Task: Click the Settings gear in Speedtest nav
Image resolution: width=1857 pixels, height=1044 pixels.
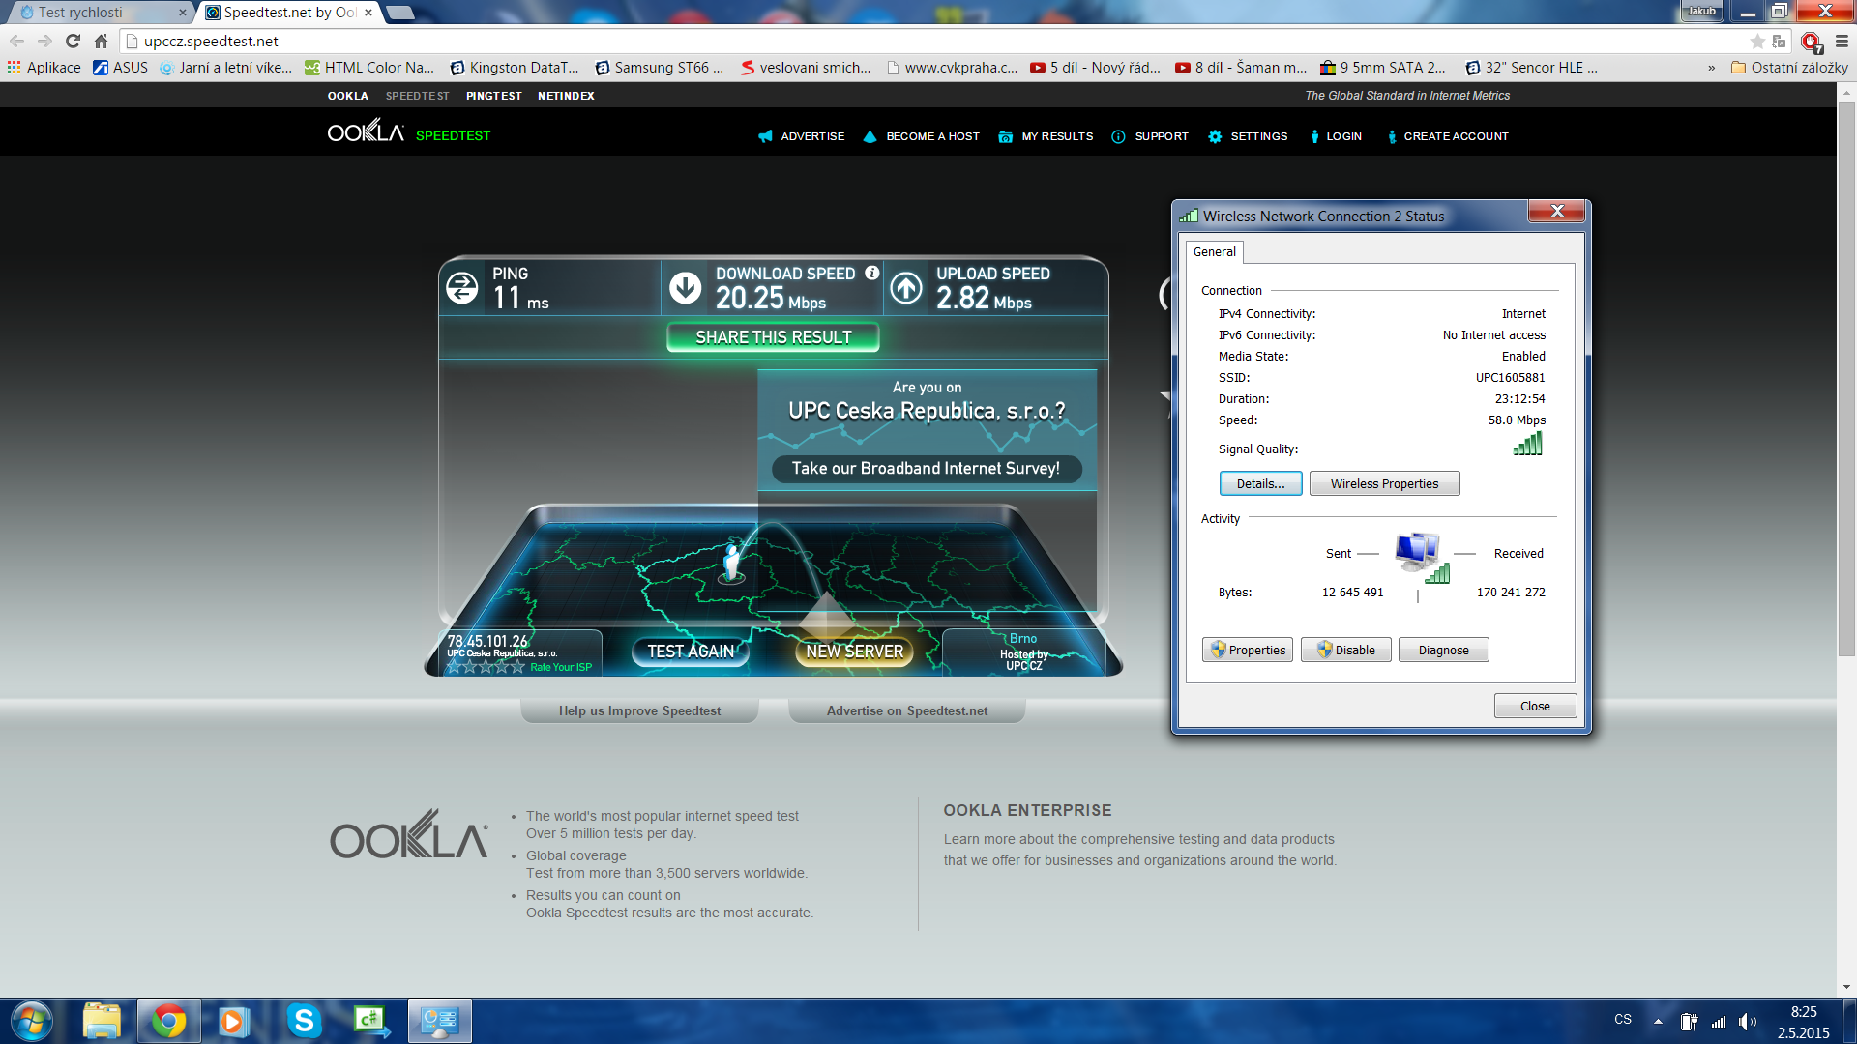Action: [1216, 136]
